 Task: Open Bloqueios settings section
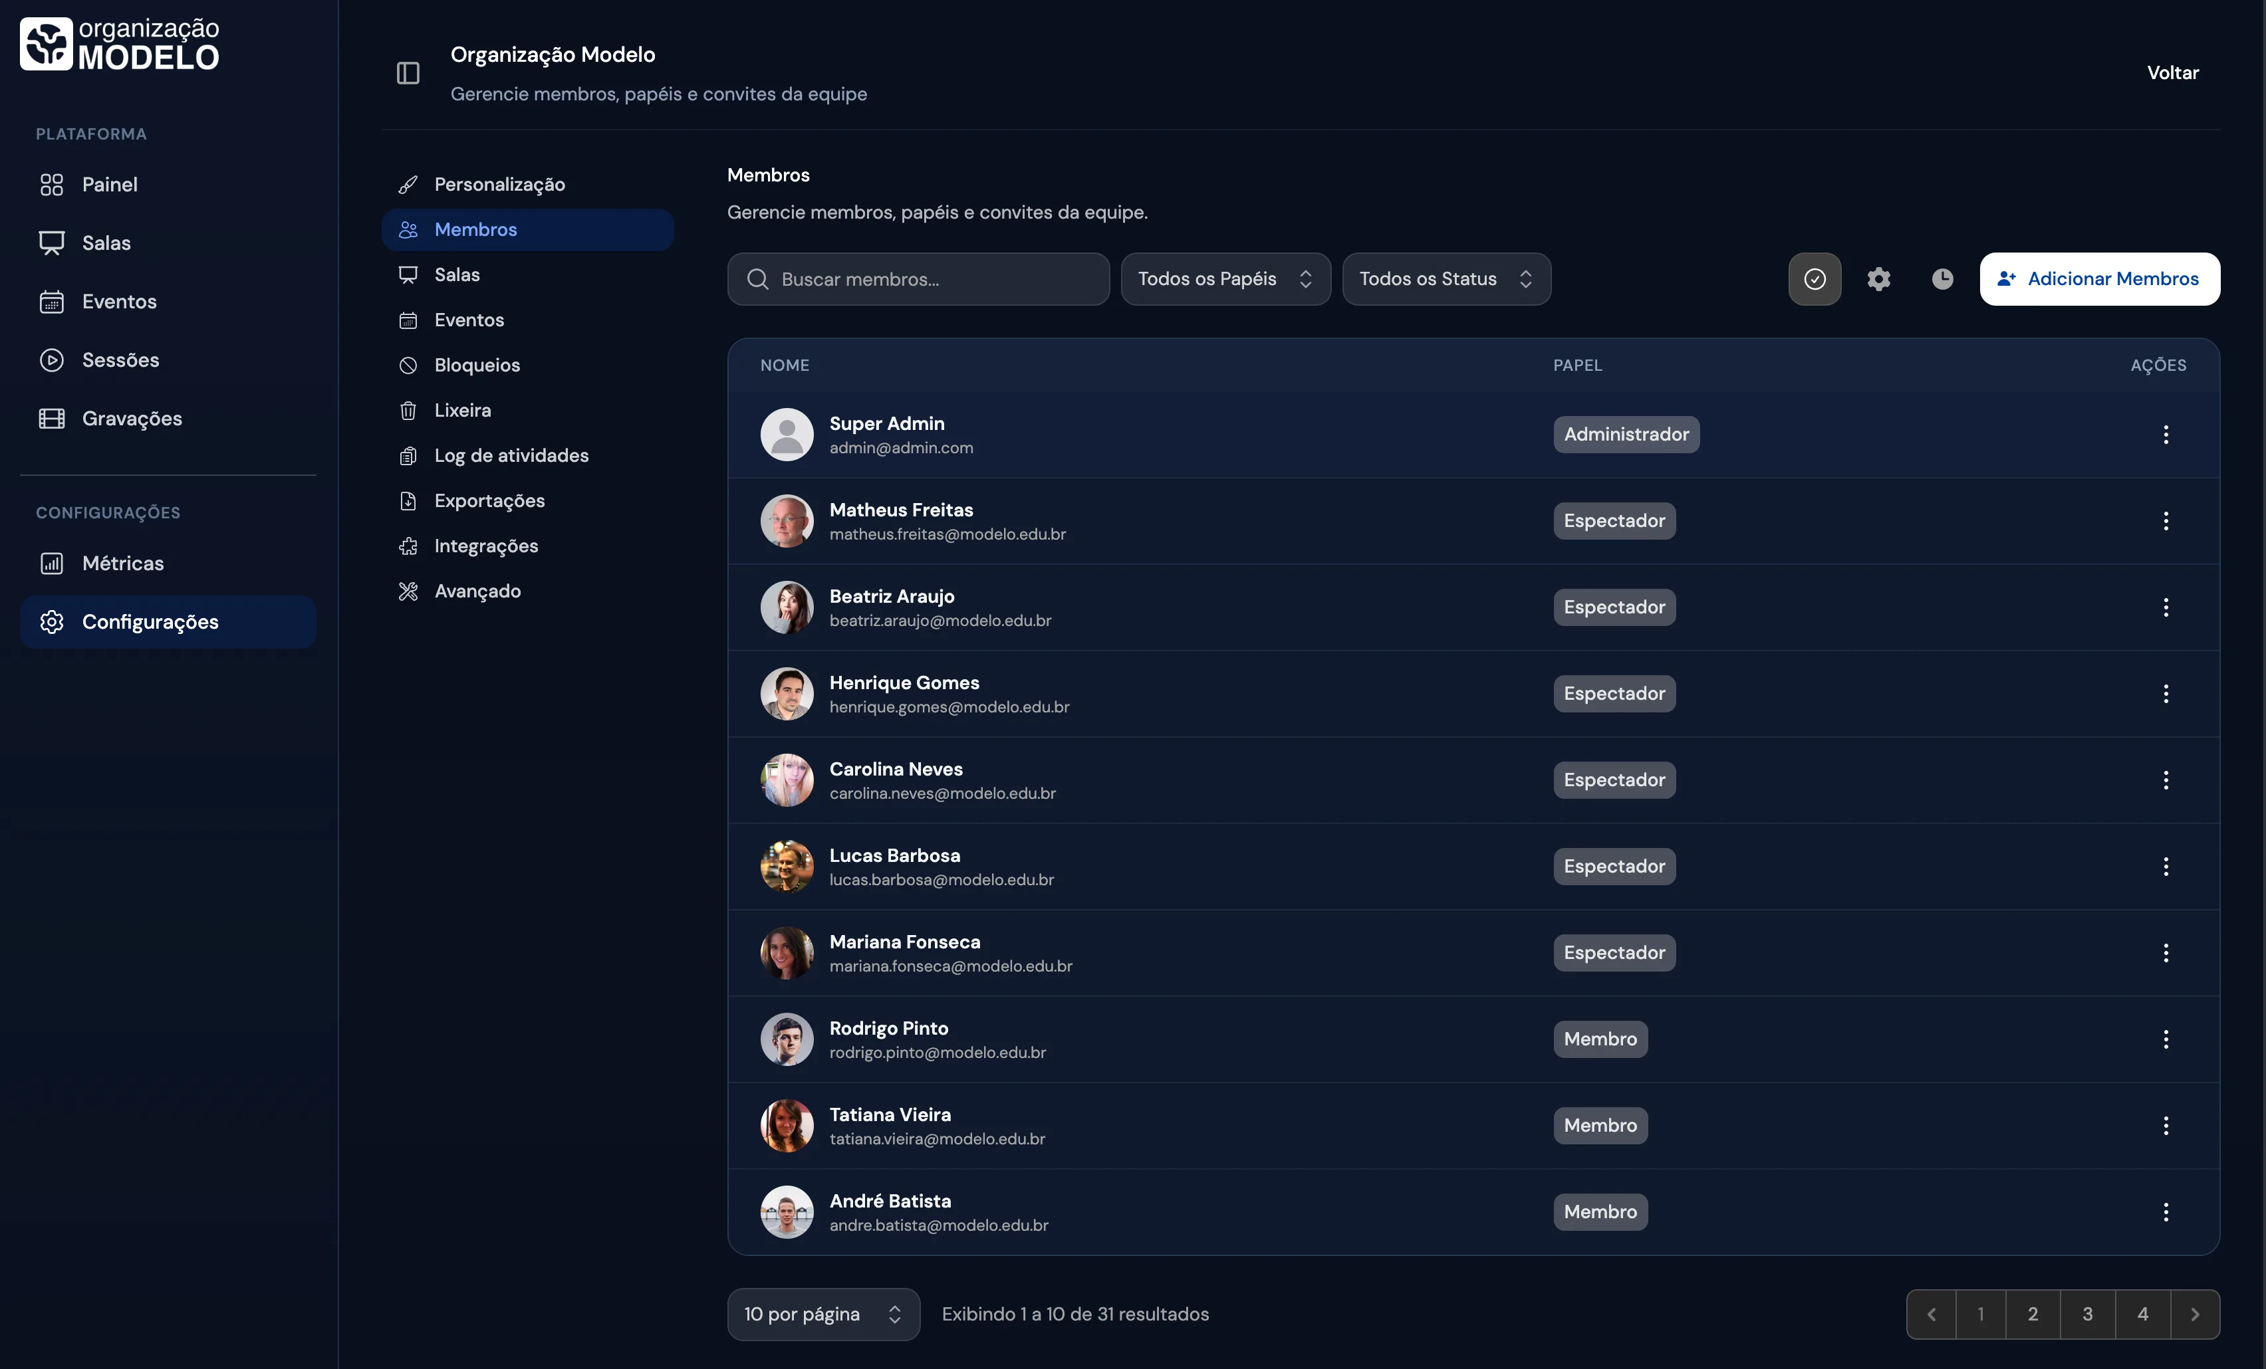point(476,365)
